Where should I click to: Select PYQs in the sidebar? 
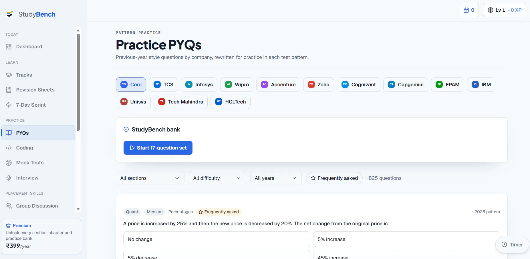click(38, 133)
